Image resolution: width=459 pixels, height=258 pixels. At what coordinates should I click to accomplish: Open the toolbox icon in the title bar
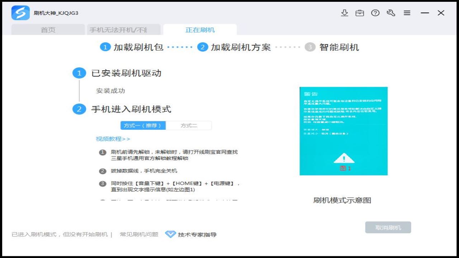(x=360, y=13)
